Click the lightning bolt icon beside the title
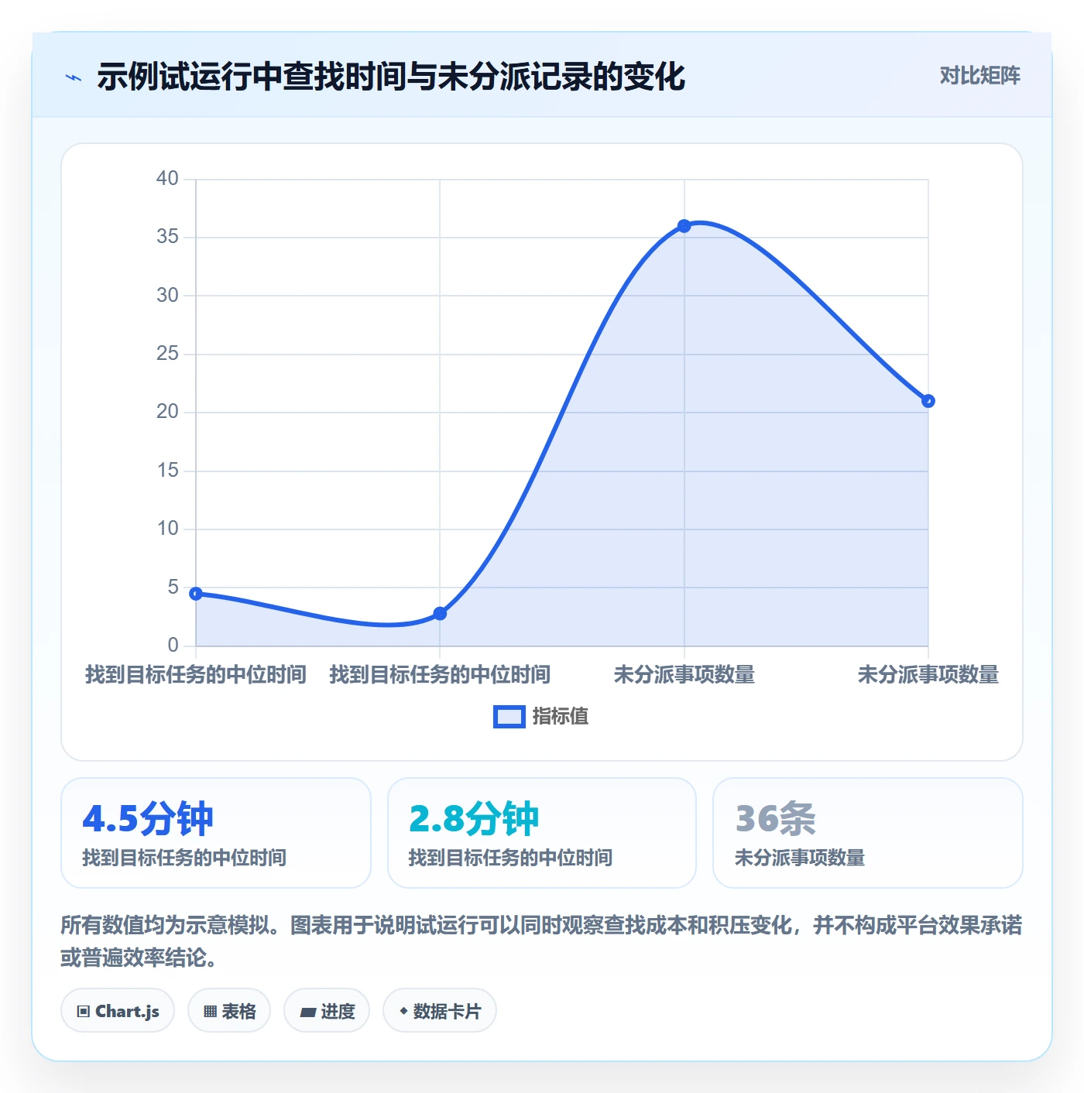 [74, 77]
